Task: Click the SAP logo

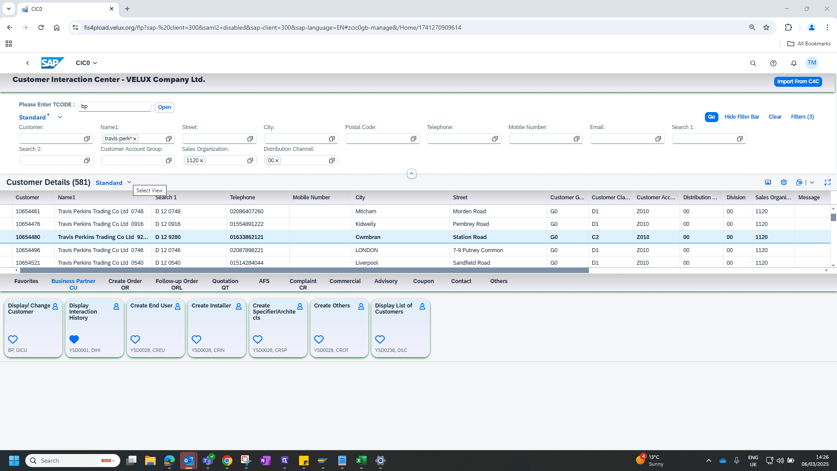Action: click(53, 63)
